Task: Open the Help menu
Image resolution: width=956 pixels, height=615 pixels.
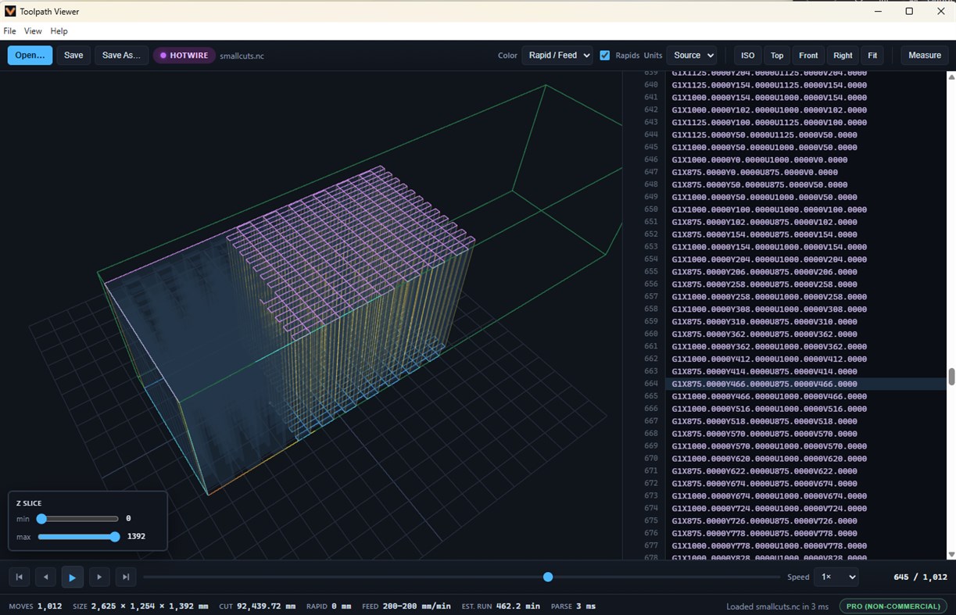Action: (59, 31)
